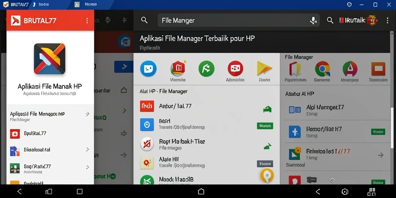This screenshot has height=198, width=396.
Task: Tap the search magnifier left of File Manger
Action: coord(144,20)
